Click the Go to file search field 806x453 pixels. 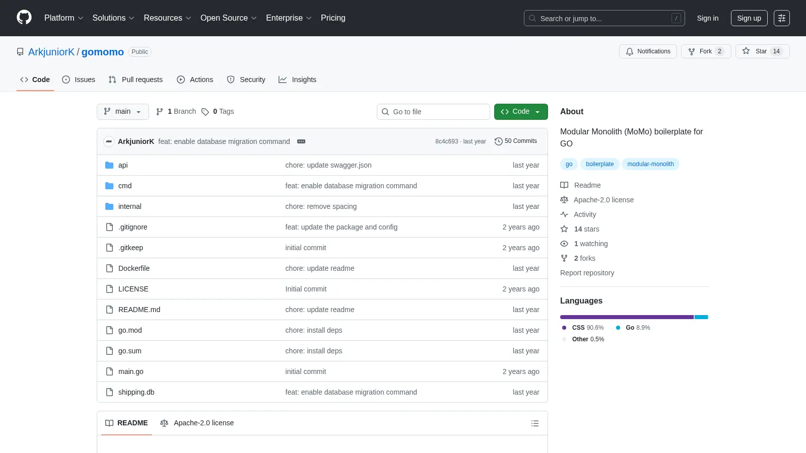[x=433, y=112]
